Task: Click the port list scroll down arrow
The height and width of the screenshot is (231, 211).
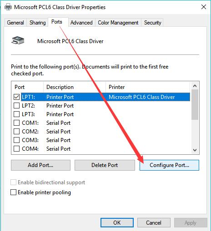Action: point(195,150)
